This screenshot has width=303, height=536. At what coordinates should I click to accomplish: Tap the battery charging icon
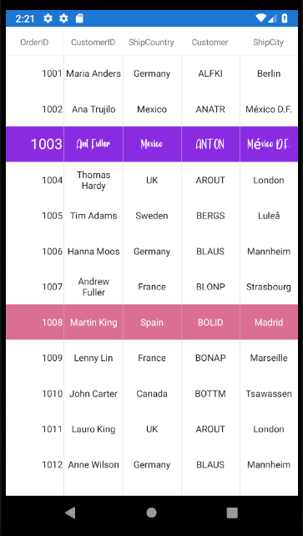click(285, 18)
